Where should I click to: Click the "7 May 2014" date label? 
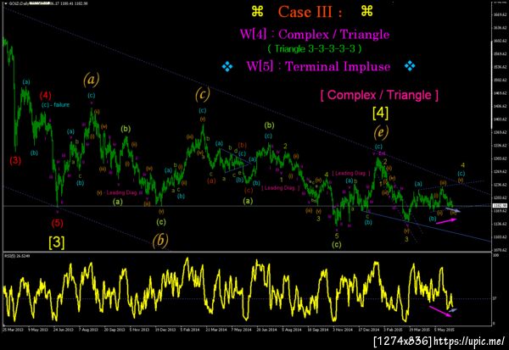[x=241, y=330]
